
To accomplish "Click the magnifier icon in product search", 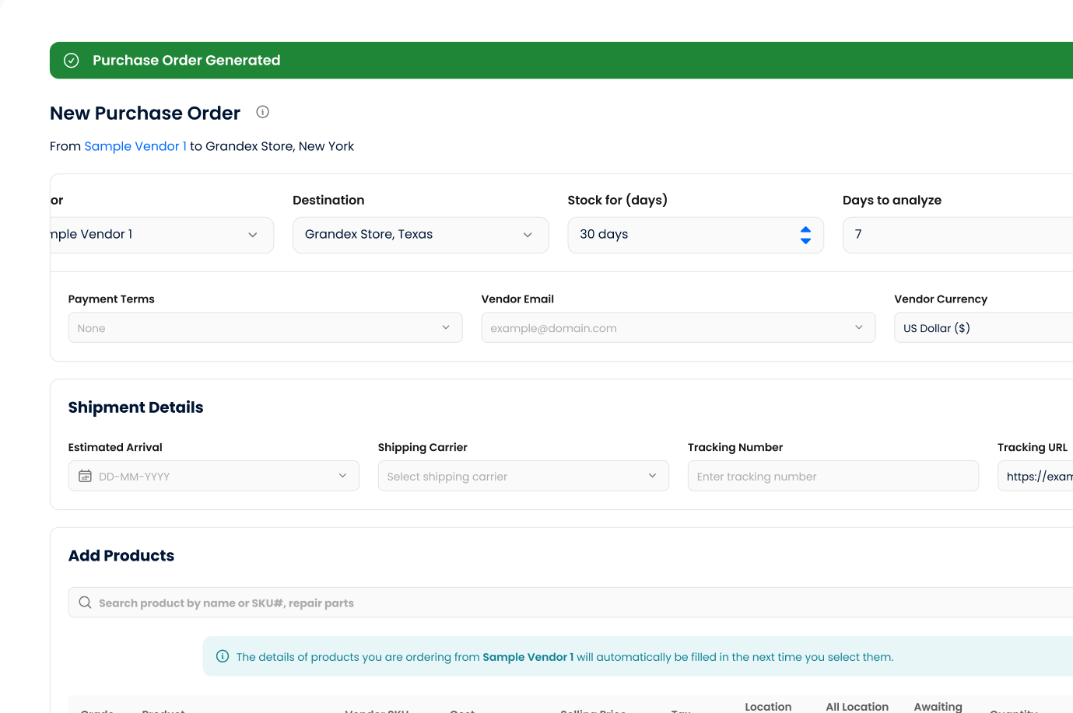I will [85, 603].
